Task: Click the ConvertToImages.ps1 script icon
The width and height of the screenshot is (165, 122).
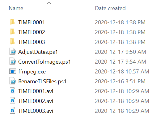Action: (x=13, y=61)
